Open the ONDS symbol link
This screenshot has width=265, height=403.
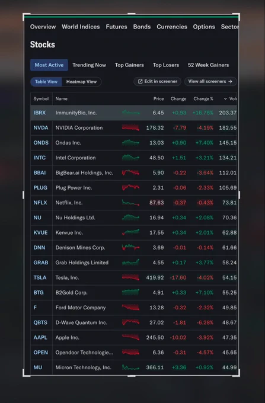(x=41, y=143)
